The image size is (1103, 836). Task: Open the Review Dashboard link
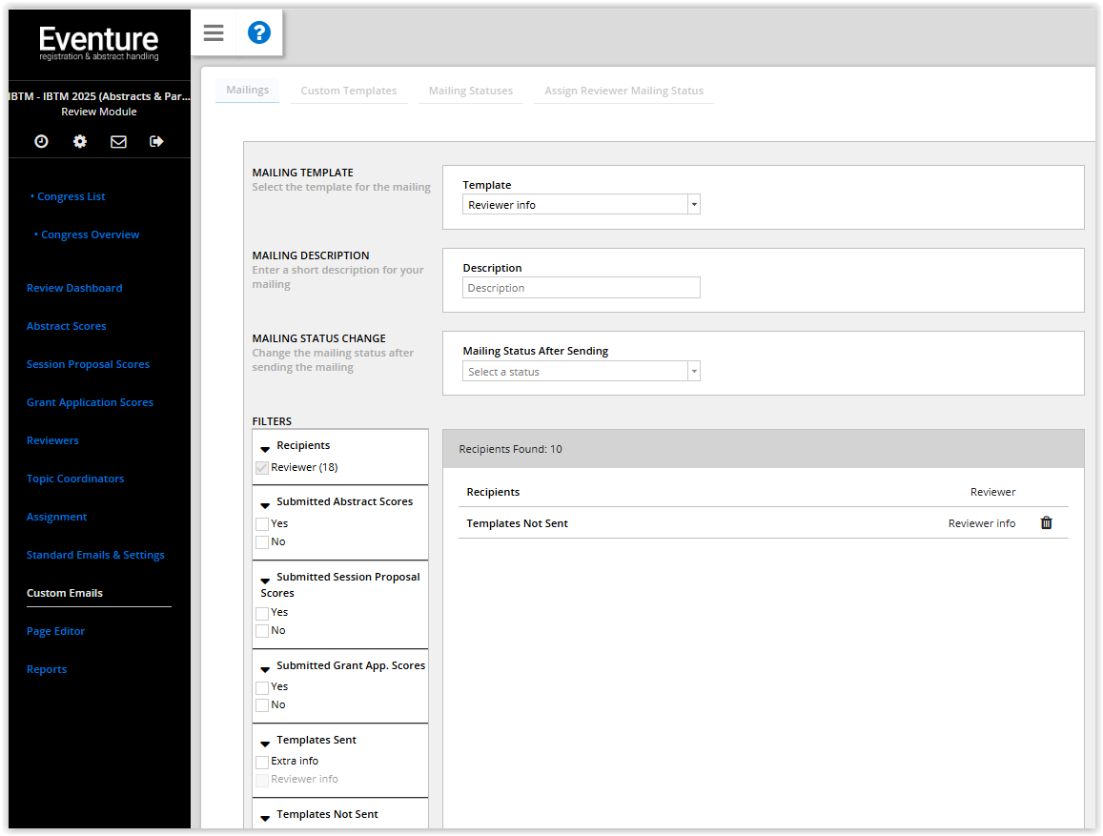(x=74, y=288)
